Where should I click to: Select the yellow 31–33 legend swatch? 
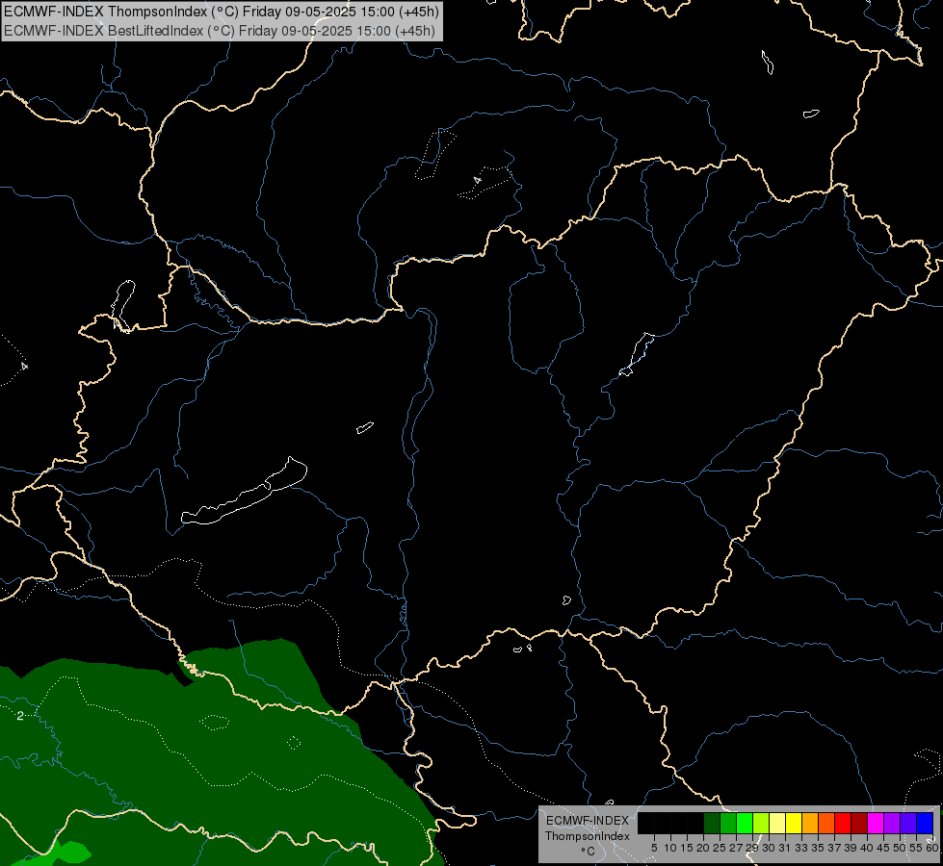794,823
